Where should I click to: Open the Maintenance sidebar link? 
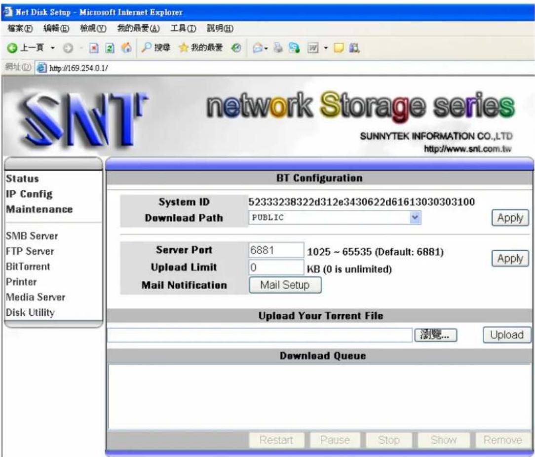point(39,209)
